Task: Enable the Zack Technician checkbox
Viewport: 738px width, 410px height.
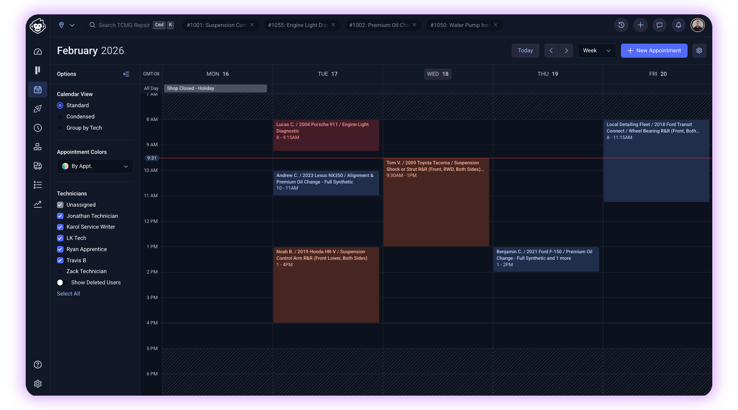Action: 60,271
